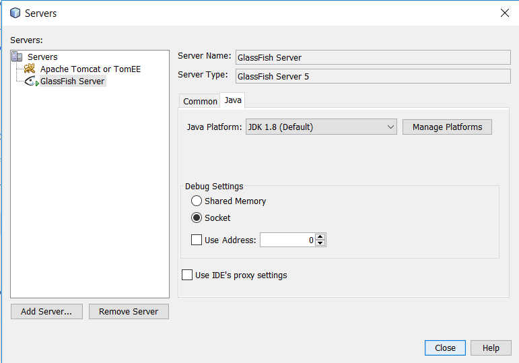Click the Java Platform label
The height and width of the screenshot is (363, 519).
point(214,127)
